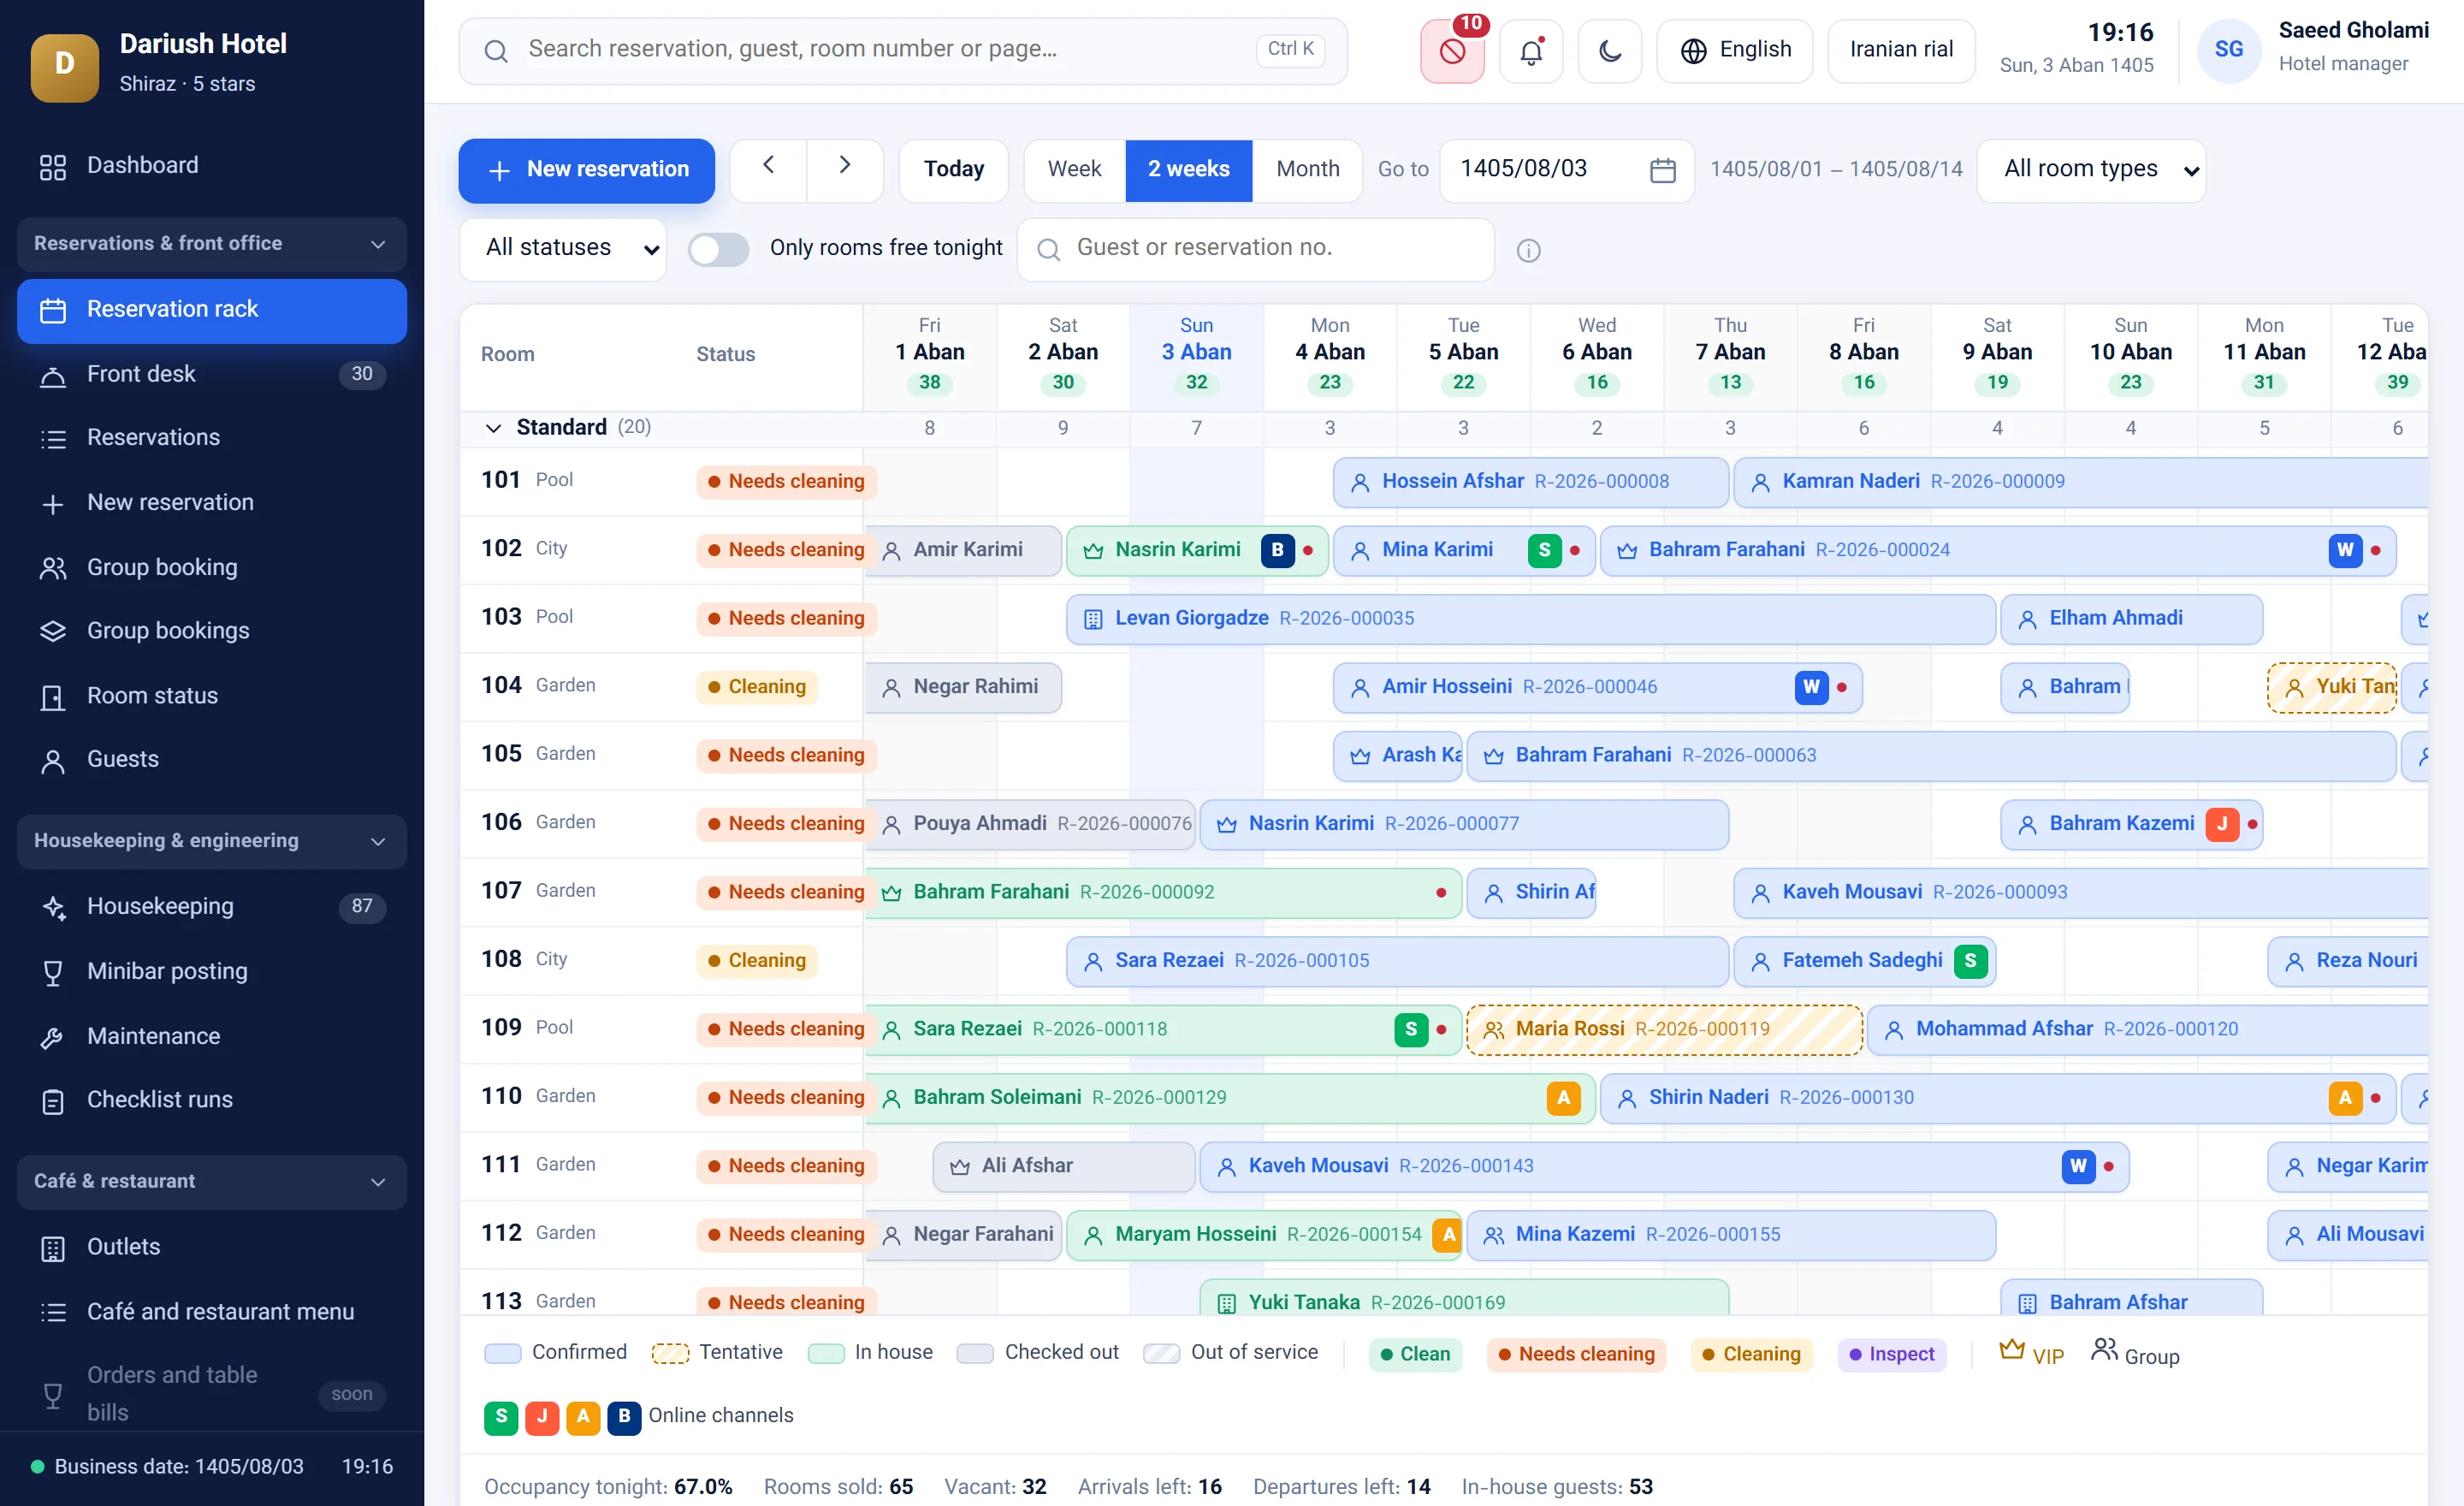
Task: Click Guest or reservation no. field
Action: point(1255,249)
